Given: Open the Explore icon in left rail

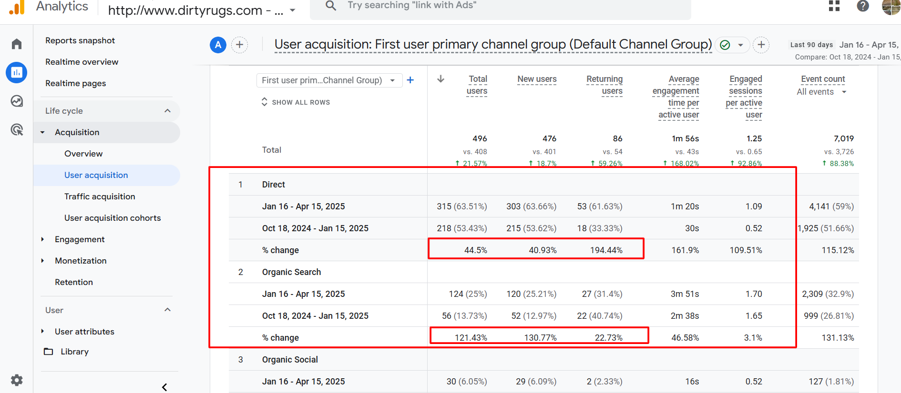Looking at the screenshot, I should click(17, 101).
